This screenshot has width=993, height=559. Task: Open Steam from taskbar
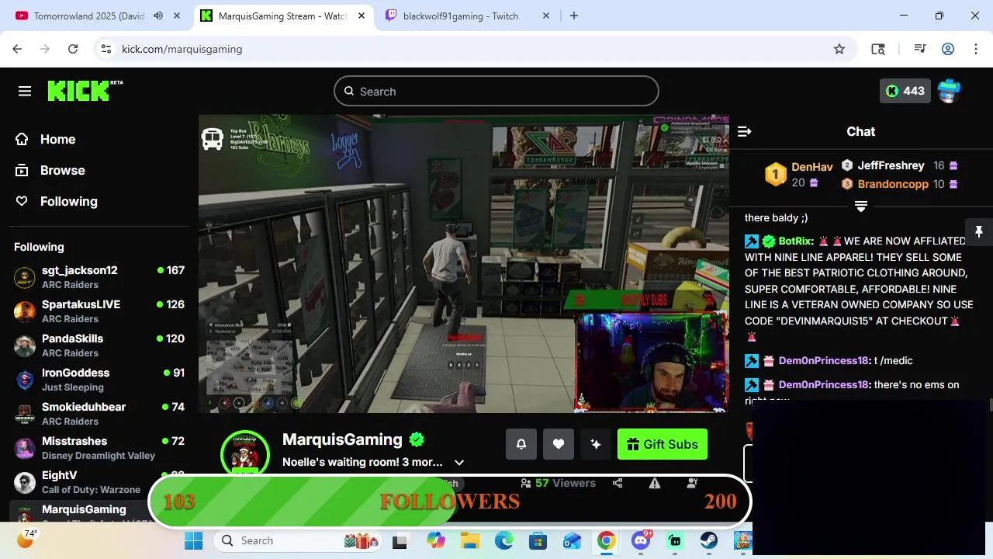coord(709,540)
